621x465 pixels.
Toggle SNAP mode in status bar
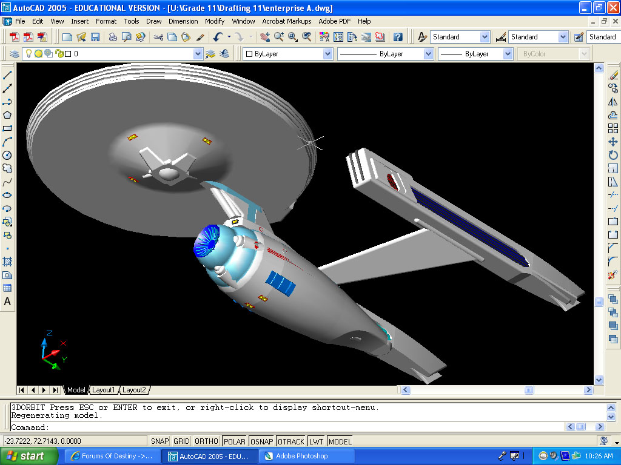(x=160, y=441)
